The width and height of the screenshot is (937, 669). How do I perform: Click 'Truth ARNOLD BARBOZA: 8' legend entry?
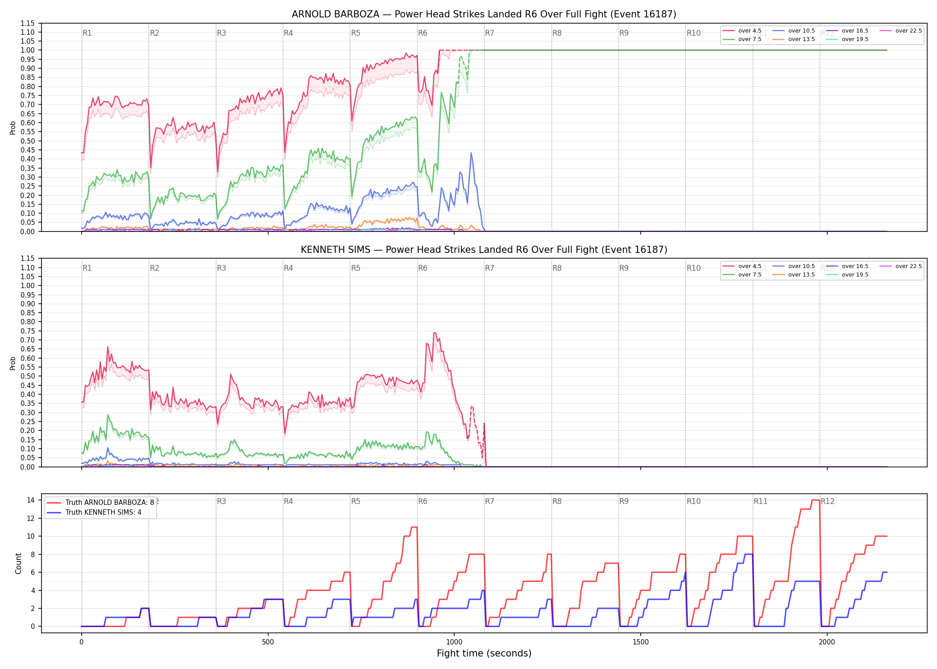(100, 502)
